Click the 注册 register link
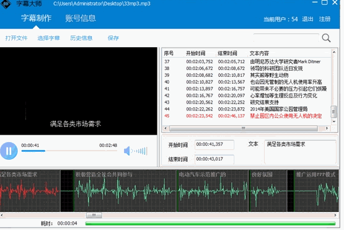The image size is (344, 230). pos(325,19)
